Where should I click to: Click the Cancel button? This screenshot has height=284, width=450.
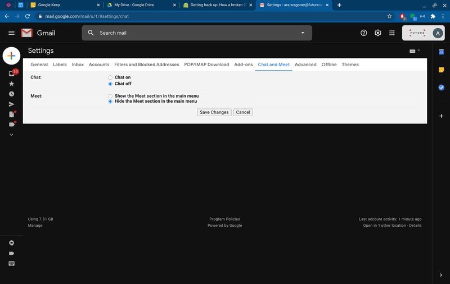[x=243, y=112]
